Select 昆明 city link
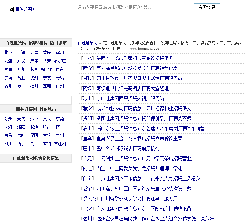 (34, 135)
